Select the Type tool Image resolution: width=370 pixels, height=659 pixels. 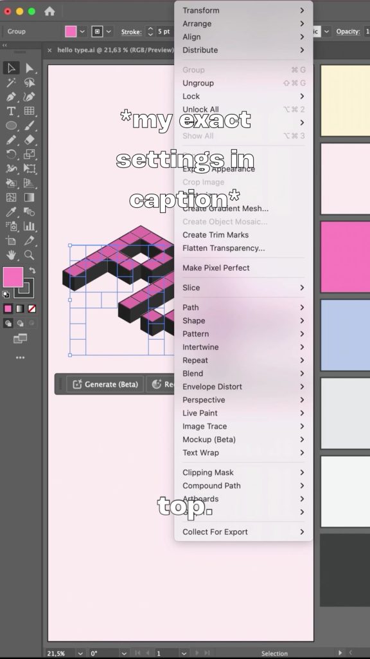[x=12, y=111]
